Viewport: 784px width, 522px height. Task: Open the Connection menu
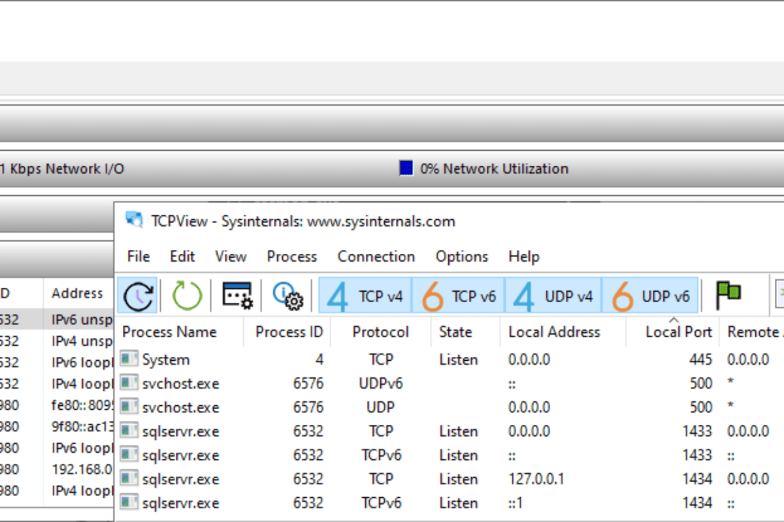(x=376, y=256)
